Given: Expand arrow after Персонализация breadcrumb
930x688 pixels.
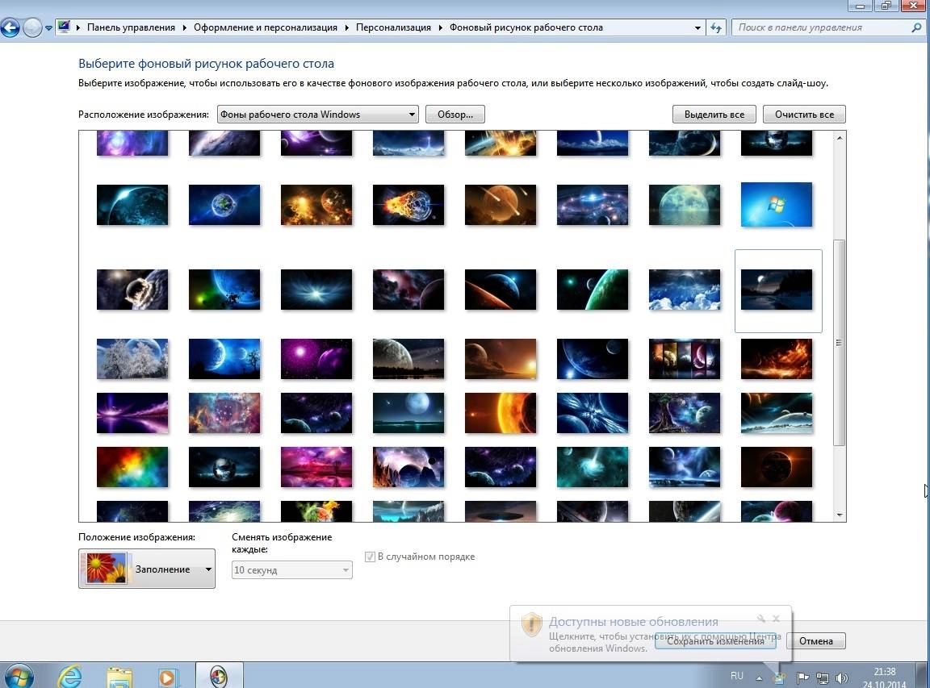Looking at the screenshot, I should pyautogui.click(x=440, y=27).
